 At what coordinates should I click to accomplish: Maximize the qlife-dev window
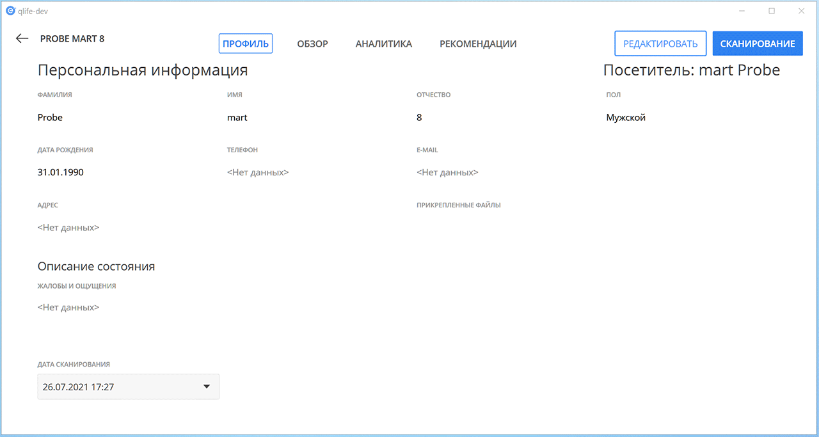772,11
